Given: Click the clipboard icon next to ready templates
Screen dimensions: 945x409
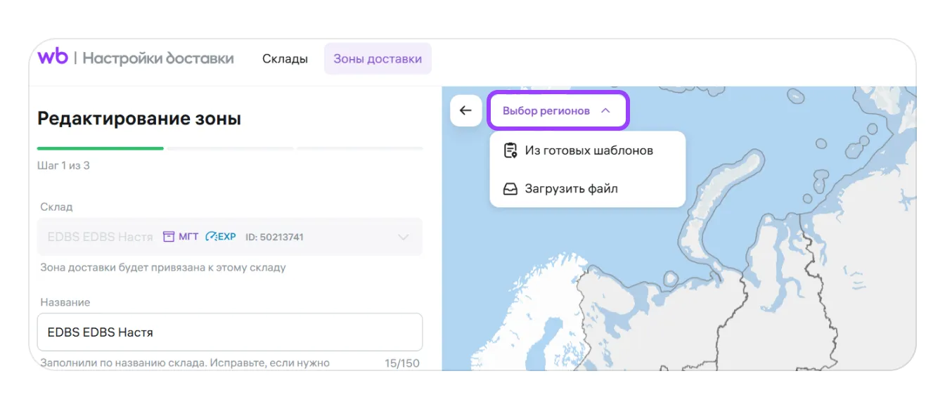Looking at the screenshot, I should point(511,150).
